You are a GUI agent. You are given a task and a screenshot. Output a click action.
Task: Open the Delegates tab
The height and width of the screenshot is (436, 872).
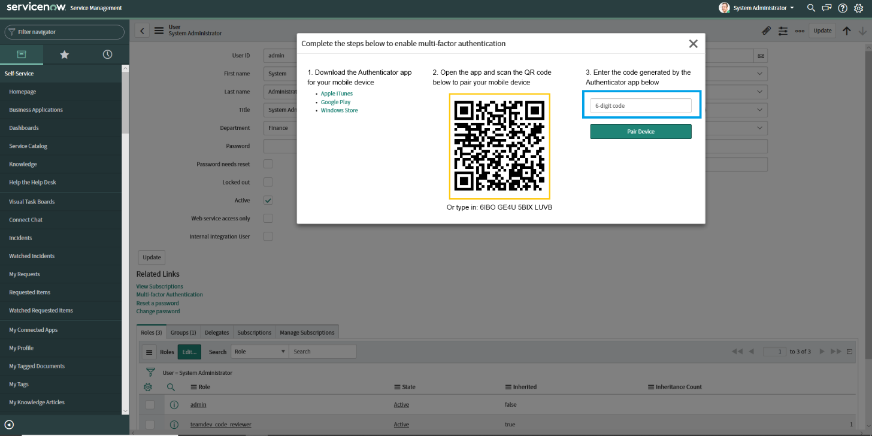[216, 332]
